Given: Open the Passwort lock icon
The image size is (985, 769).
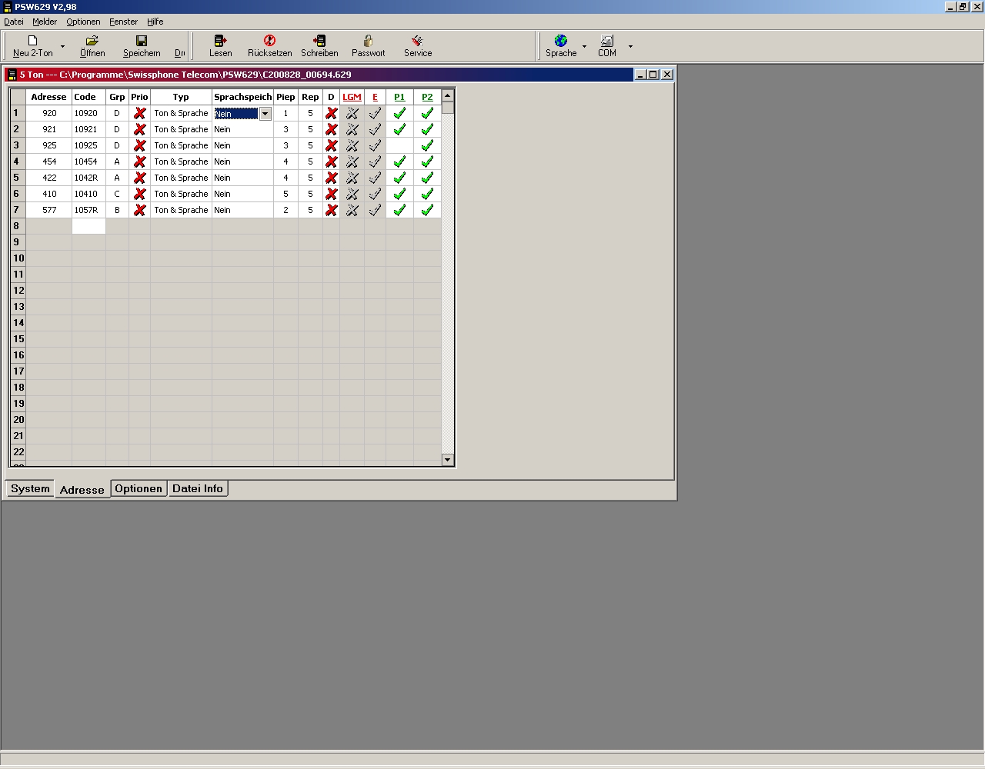Looking at the screenshot, I should pos(368,41).
